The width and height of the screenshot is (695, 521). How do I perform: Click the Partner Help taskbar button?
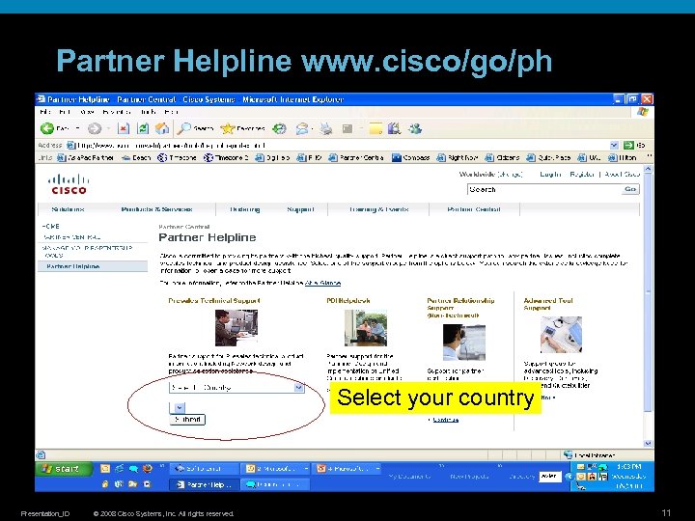click(x=205, y=484)
